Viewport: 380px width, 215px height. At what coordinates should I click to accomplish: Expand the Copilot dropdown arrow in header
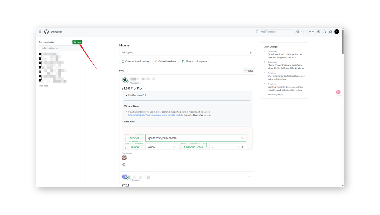tap(302, 32)
